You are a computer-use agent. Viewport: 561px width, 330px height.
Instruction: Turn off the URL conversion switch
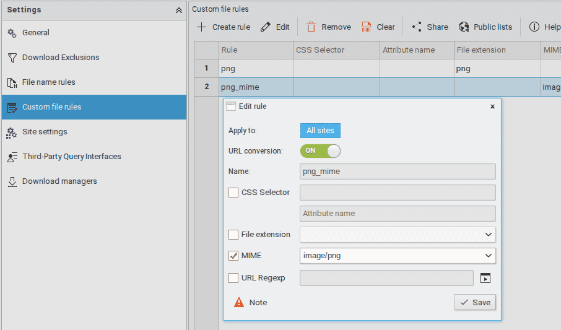pos(320,151)
